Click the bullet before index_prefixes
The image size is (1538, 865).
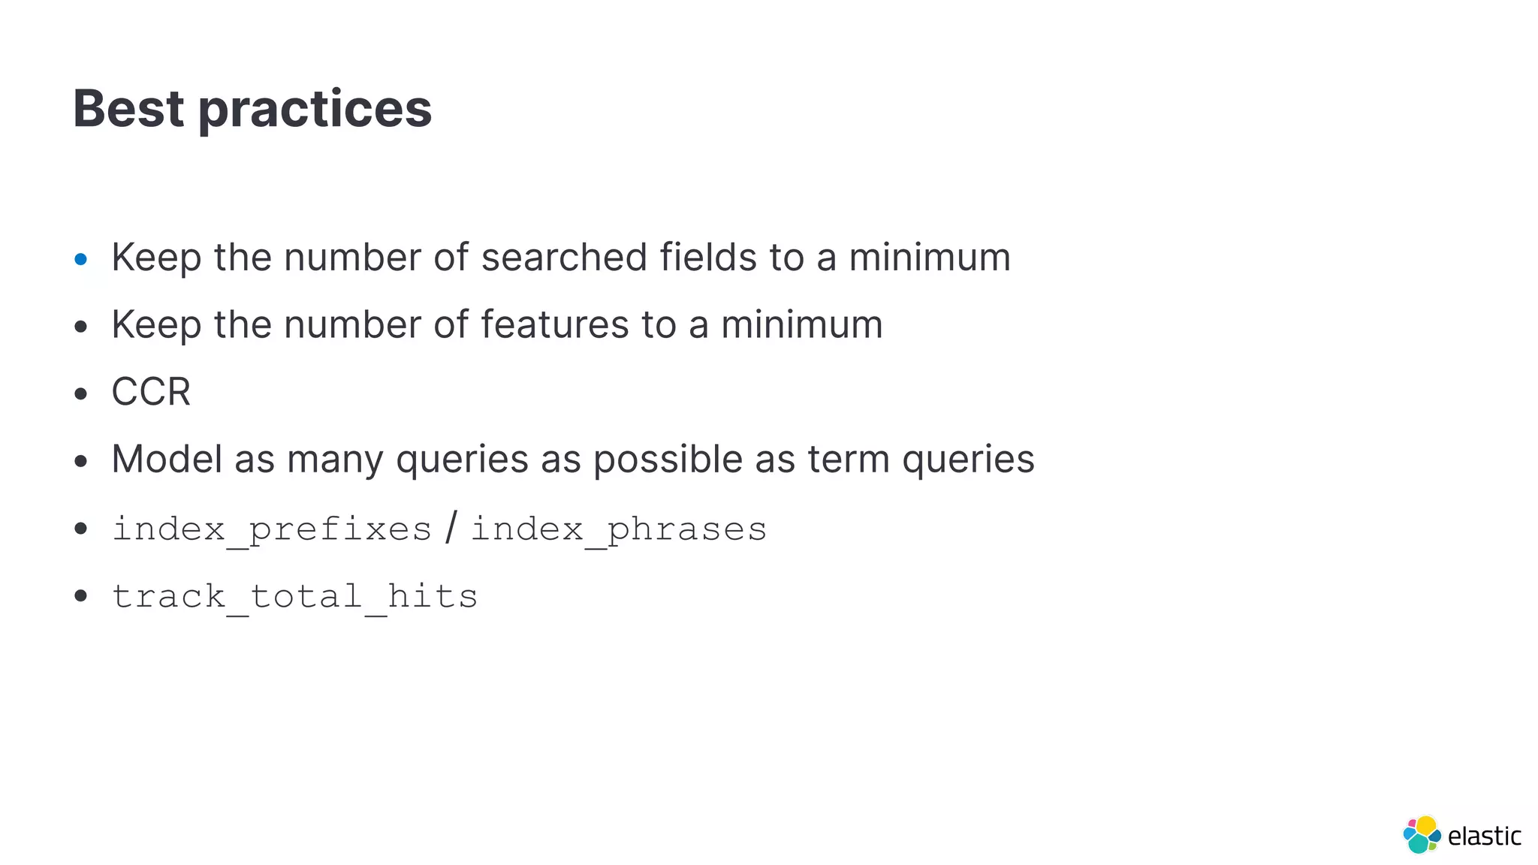tap(81, 529)
